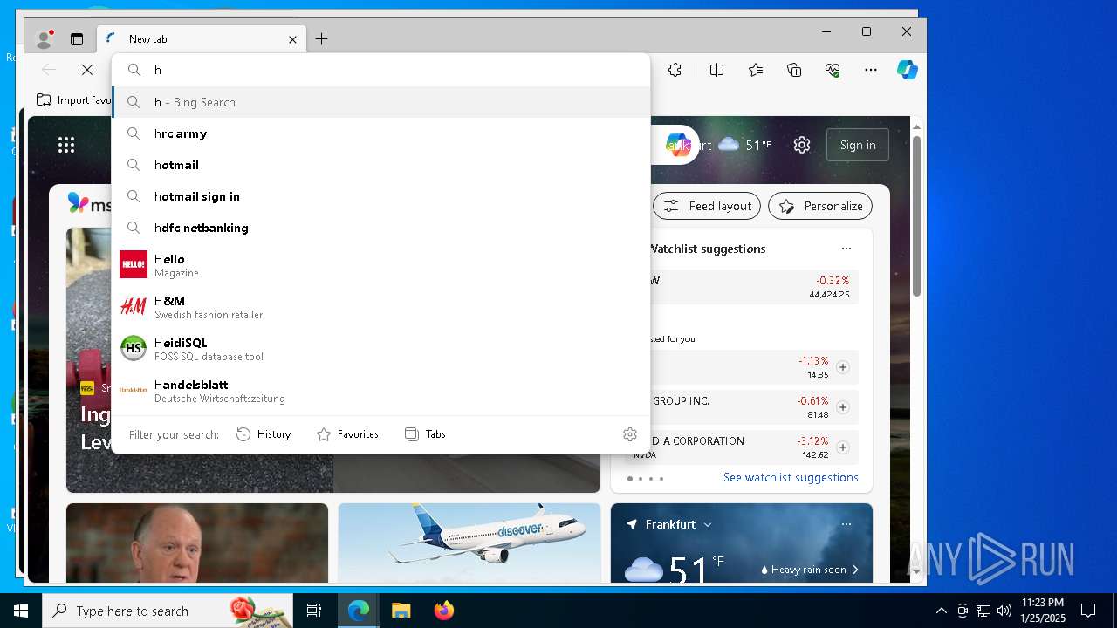The image size is (1117, 628).
Task: Open Settings and more ellipsis menu
Action: click(871, 70)
